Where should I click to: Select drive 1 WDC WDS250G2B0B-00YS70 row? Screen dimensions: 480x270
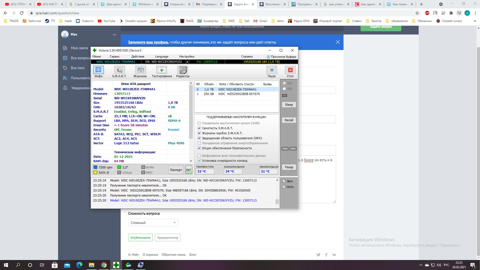point(236,94)
